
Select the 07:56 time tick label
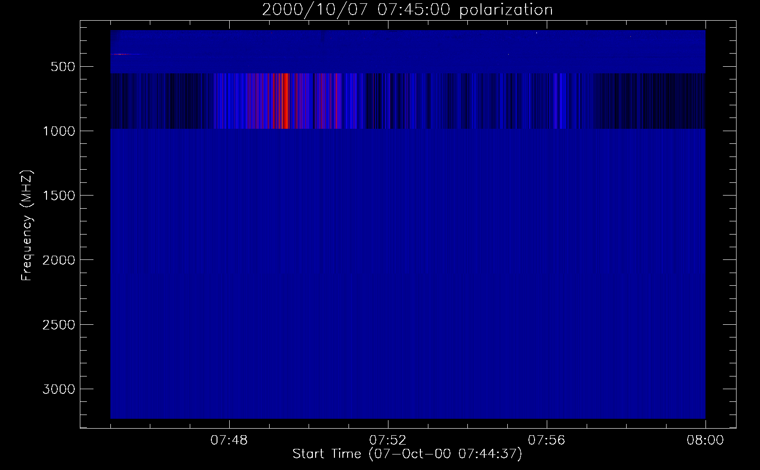[547, 440]
